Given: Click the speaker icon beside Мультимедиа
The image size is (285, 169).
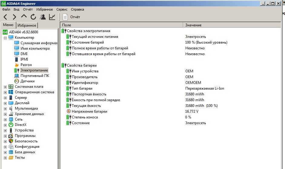Looking at the screenshot, I should click(11, 108).
